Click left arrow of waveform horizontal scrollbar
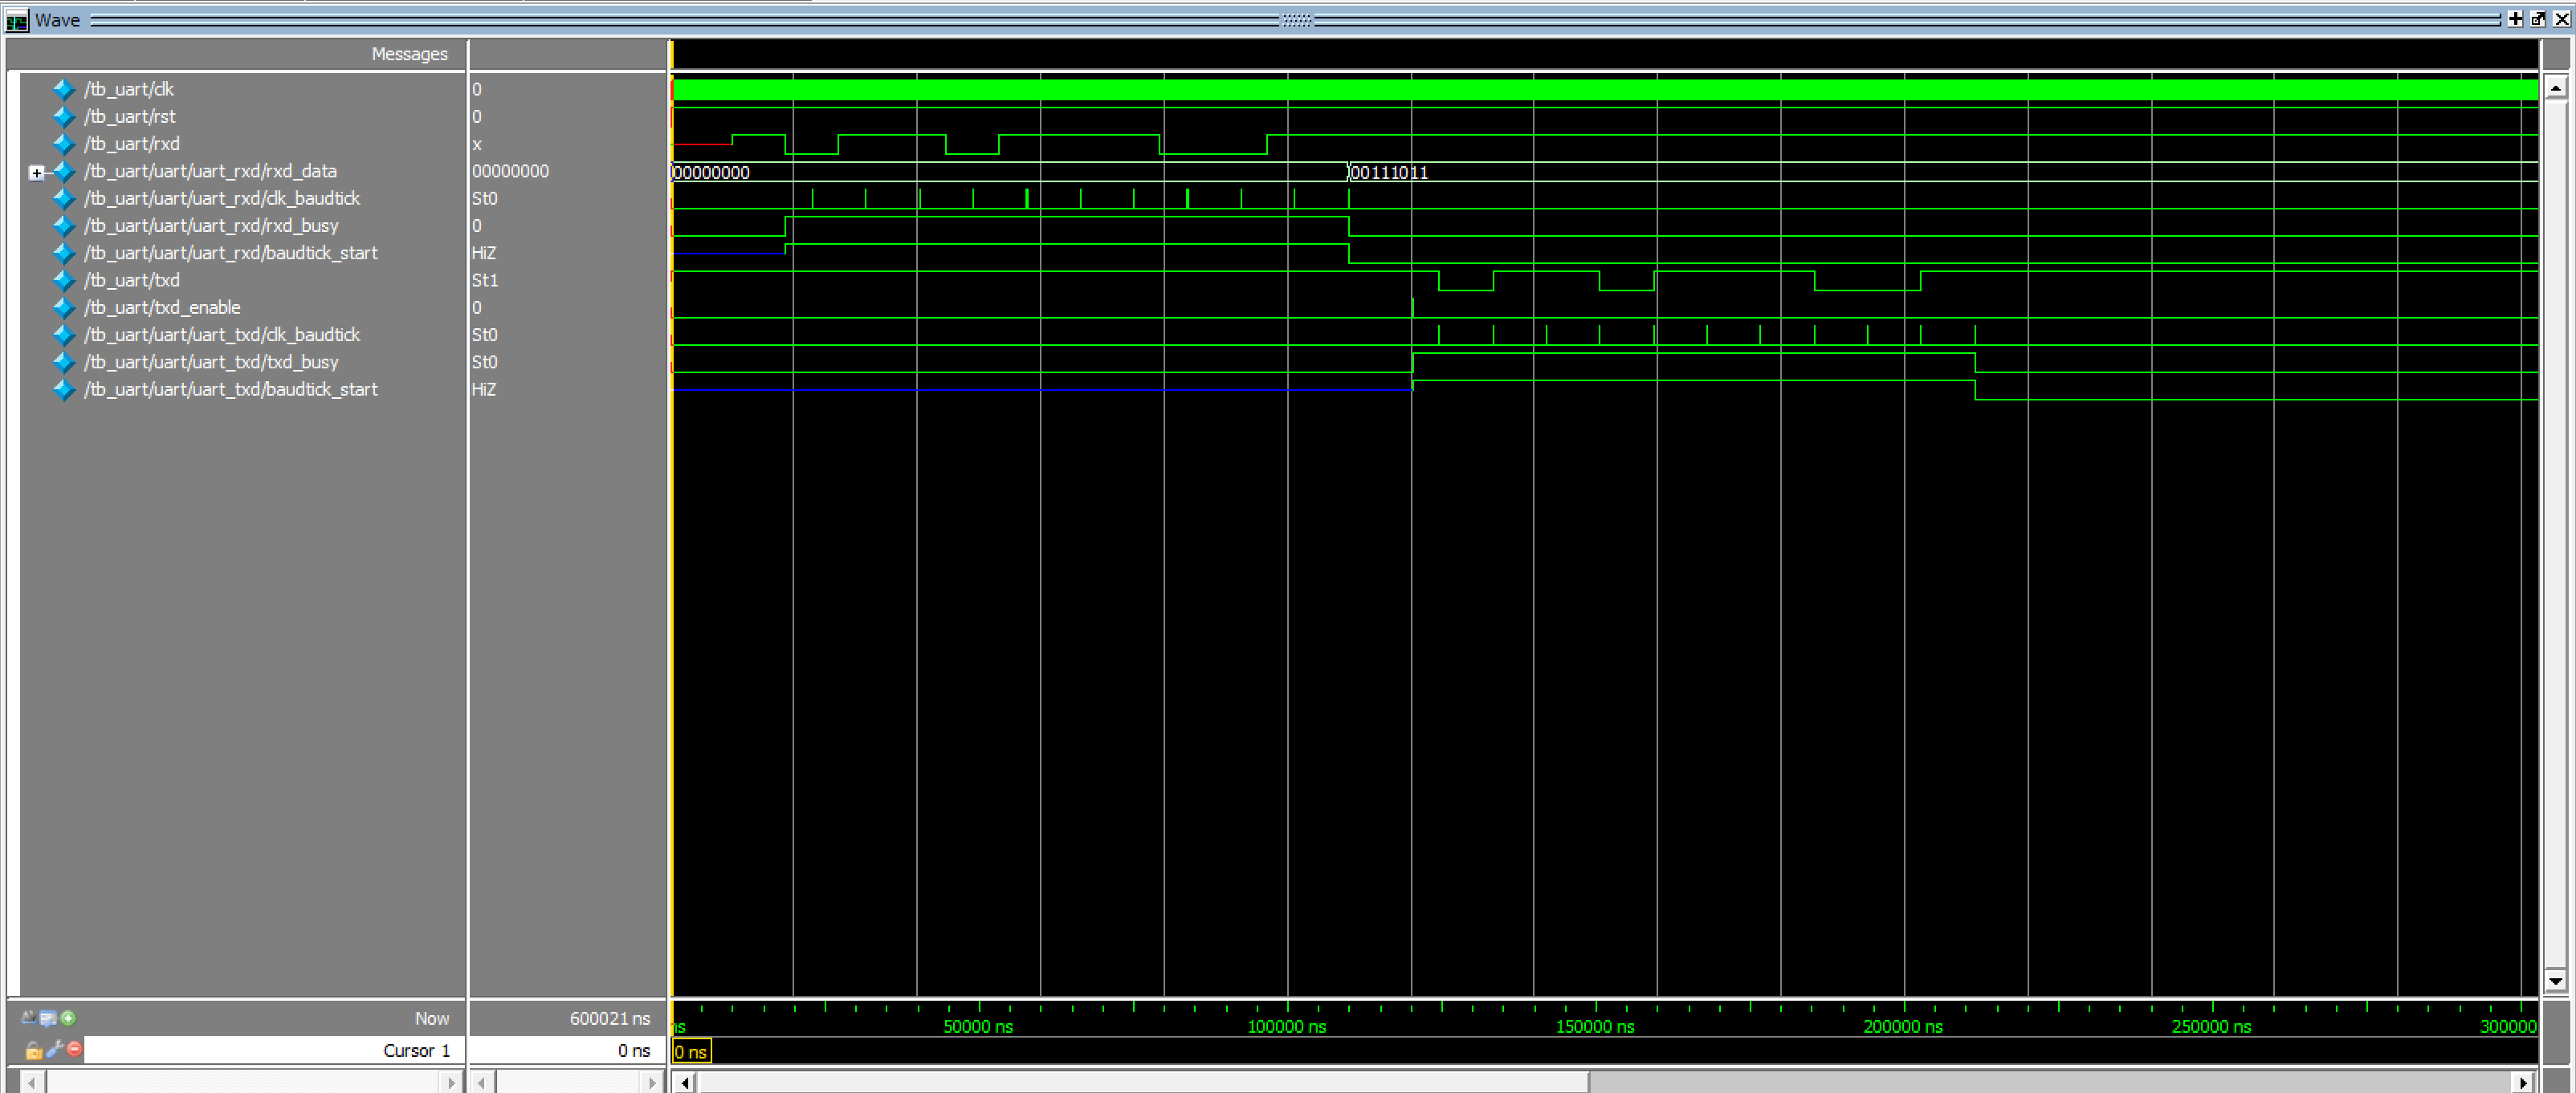The image size is (2576, 1093). [685, 1082]
